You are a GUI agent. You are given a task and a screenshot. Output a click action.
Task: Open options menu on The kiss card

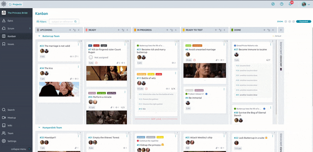coord(78,67)
